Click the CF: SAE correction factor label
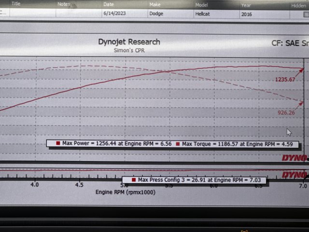Viewport: 309px width, 232px height. click(x=290, y=43)
